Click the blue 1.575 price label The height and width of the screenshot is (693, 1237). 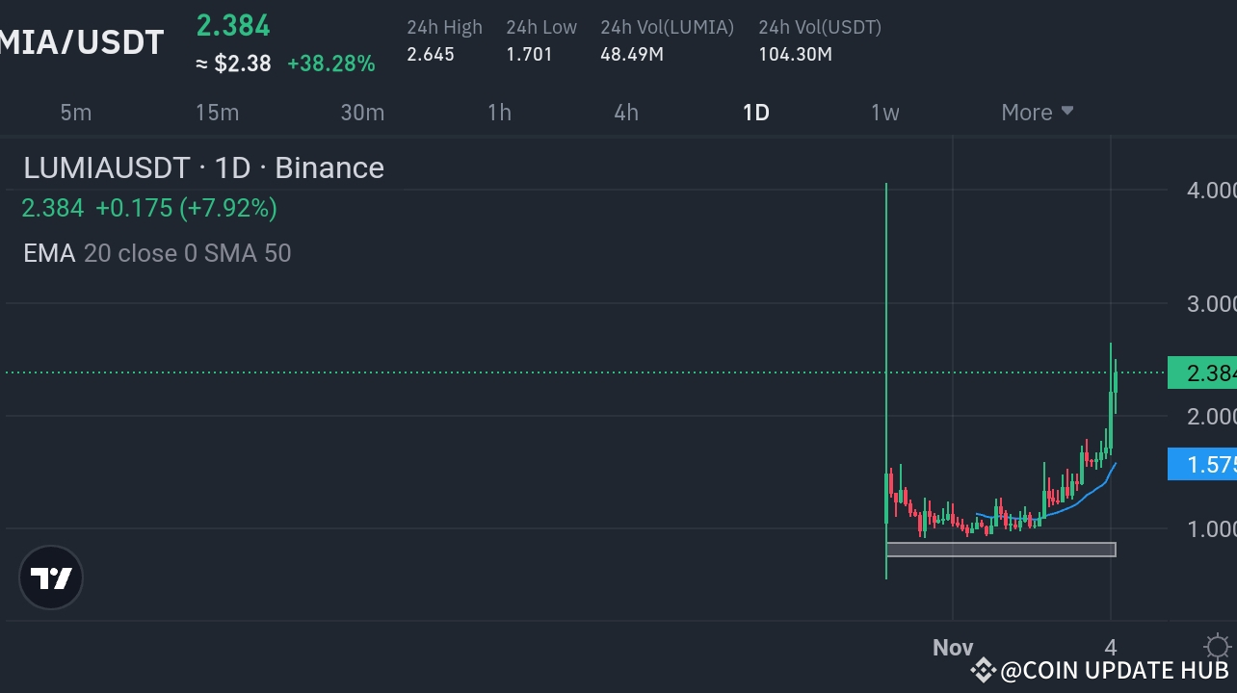(x=1202, y=464)
